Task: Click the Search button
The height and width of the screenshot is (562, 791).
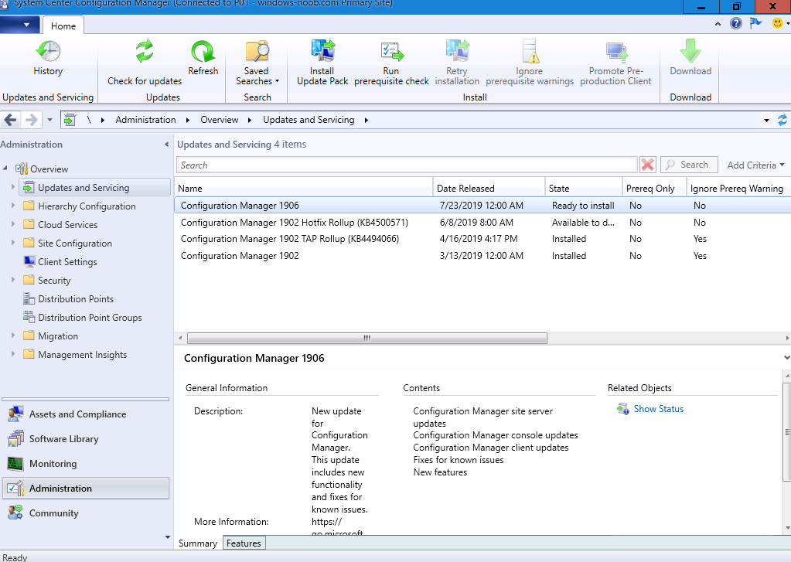Action: click(689, 165)
